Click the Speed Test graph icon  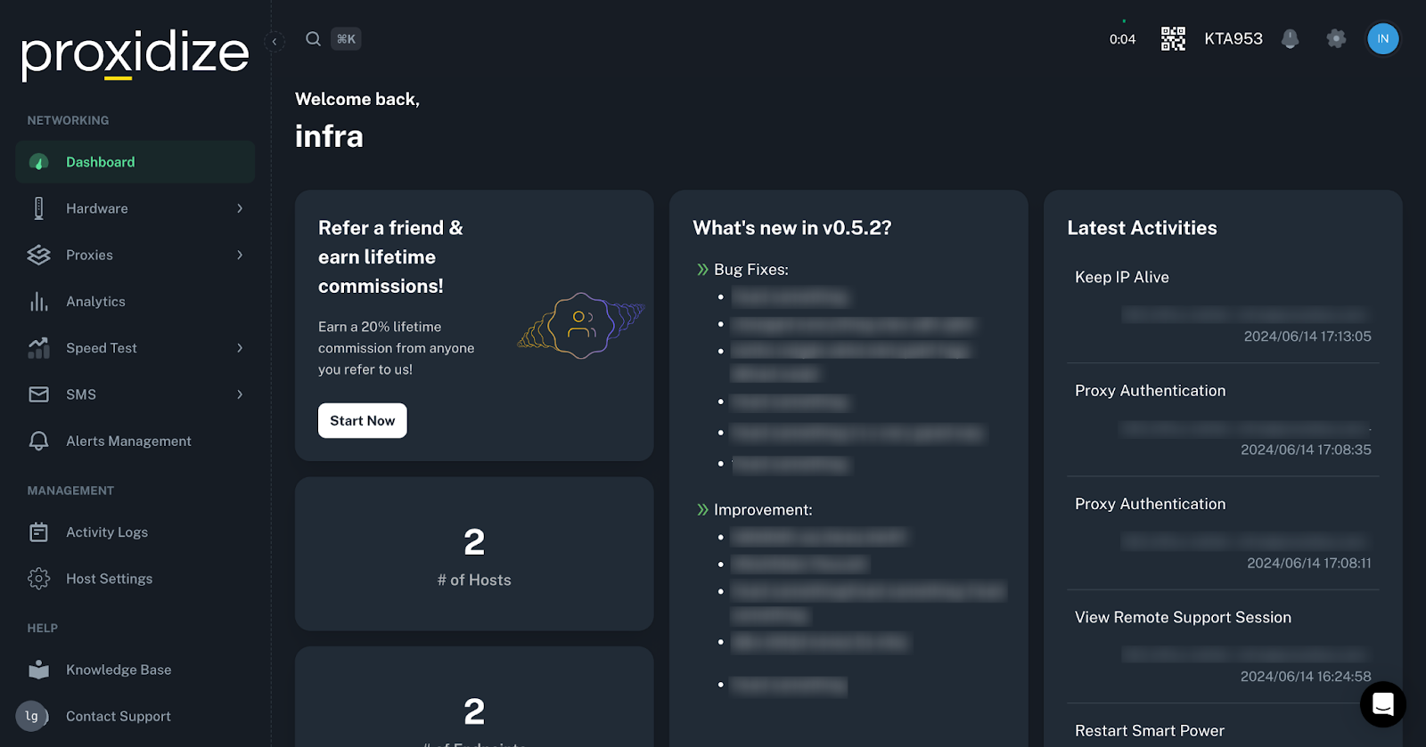click(38, 348)
